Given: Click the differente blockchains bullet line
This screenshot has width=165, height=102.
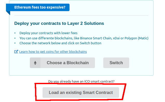Looking at the screenshot, I should click(84, 38).
